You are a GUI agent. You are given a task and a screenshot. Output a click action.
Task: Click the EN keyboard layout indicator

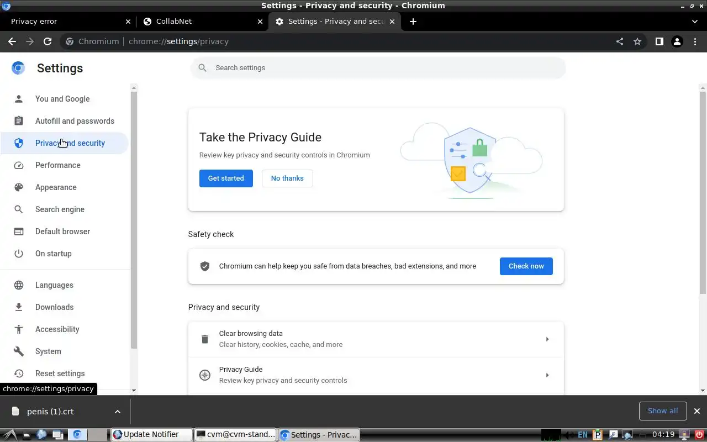coord(583,435)
